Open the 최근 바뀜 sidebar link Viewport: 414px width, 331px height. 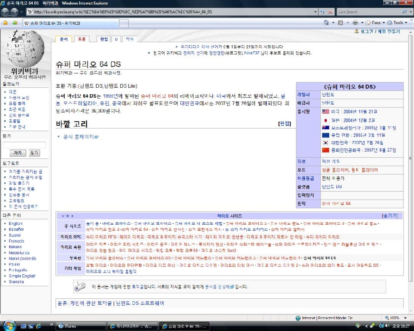pos(17,109)
